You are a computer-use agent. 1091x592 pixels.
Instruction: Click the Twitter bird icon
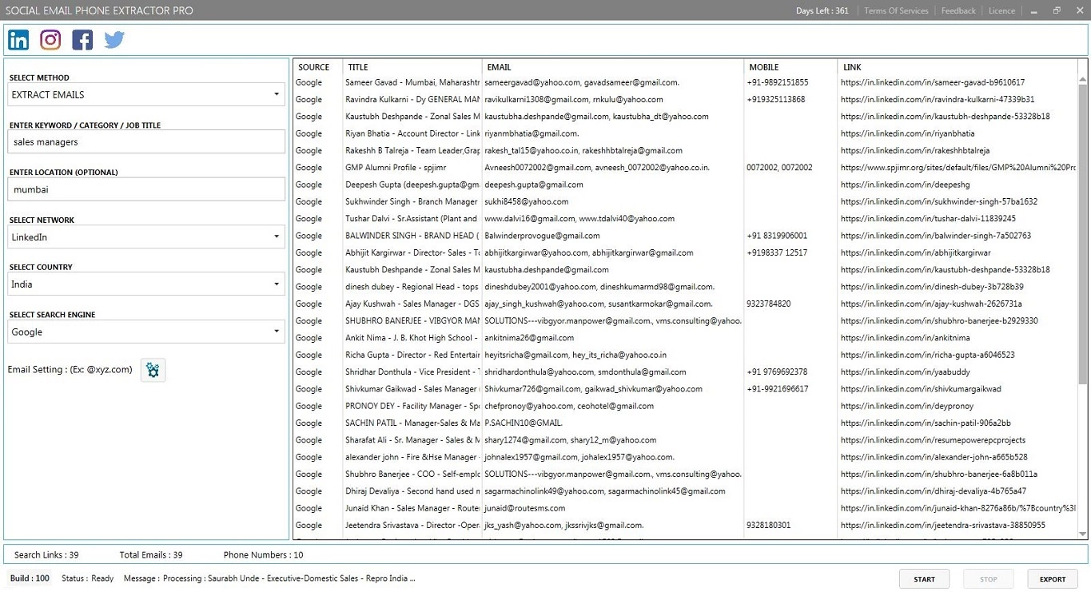click(114, 40)
